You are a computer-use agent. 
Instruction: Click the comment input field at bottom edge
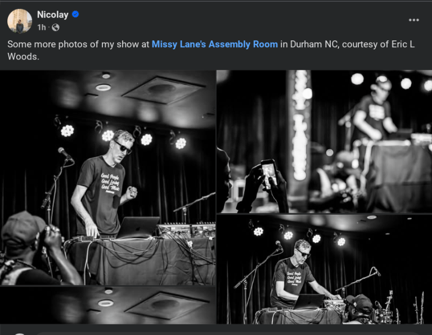pos(231,334)
